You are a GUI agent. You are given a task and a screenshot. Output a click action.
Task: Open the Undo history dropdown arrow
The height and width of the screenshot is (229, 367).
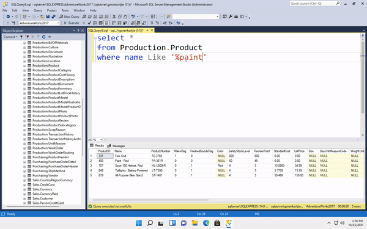coord(138,16)
